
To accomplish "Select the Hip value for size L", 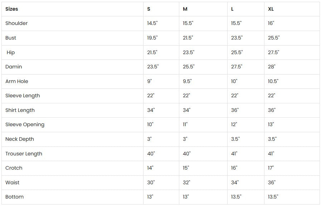I will point(237,52).
